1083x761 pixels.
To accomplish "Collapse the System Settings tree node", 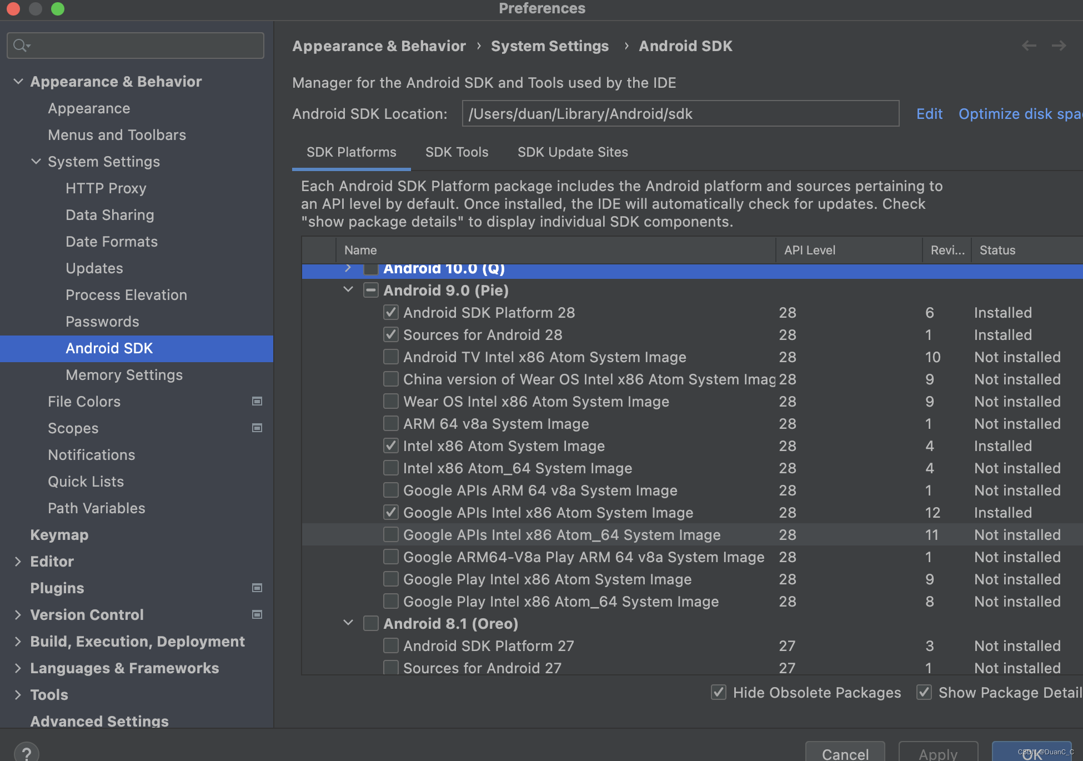I will click(36, 161).
